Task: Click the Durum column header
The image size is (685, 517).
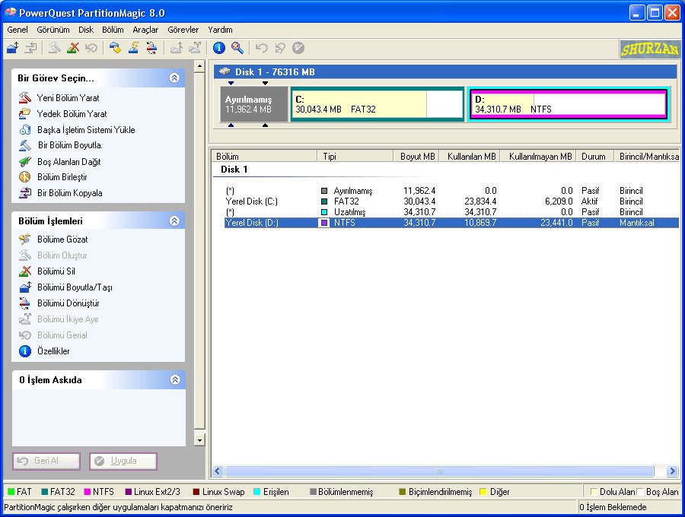Action: coord(595,156)
